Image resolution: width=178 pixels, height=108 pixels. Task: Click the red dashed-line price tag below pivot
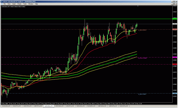pyautogui.click(x=175, y=64)
